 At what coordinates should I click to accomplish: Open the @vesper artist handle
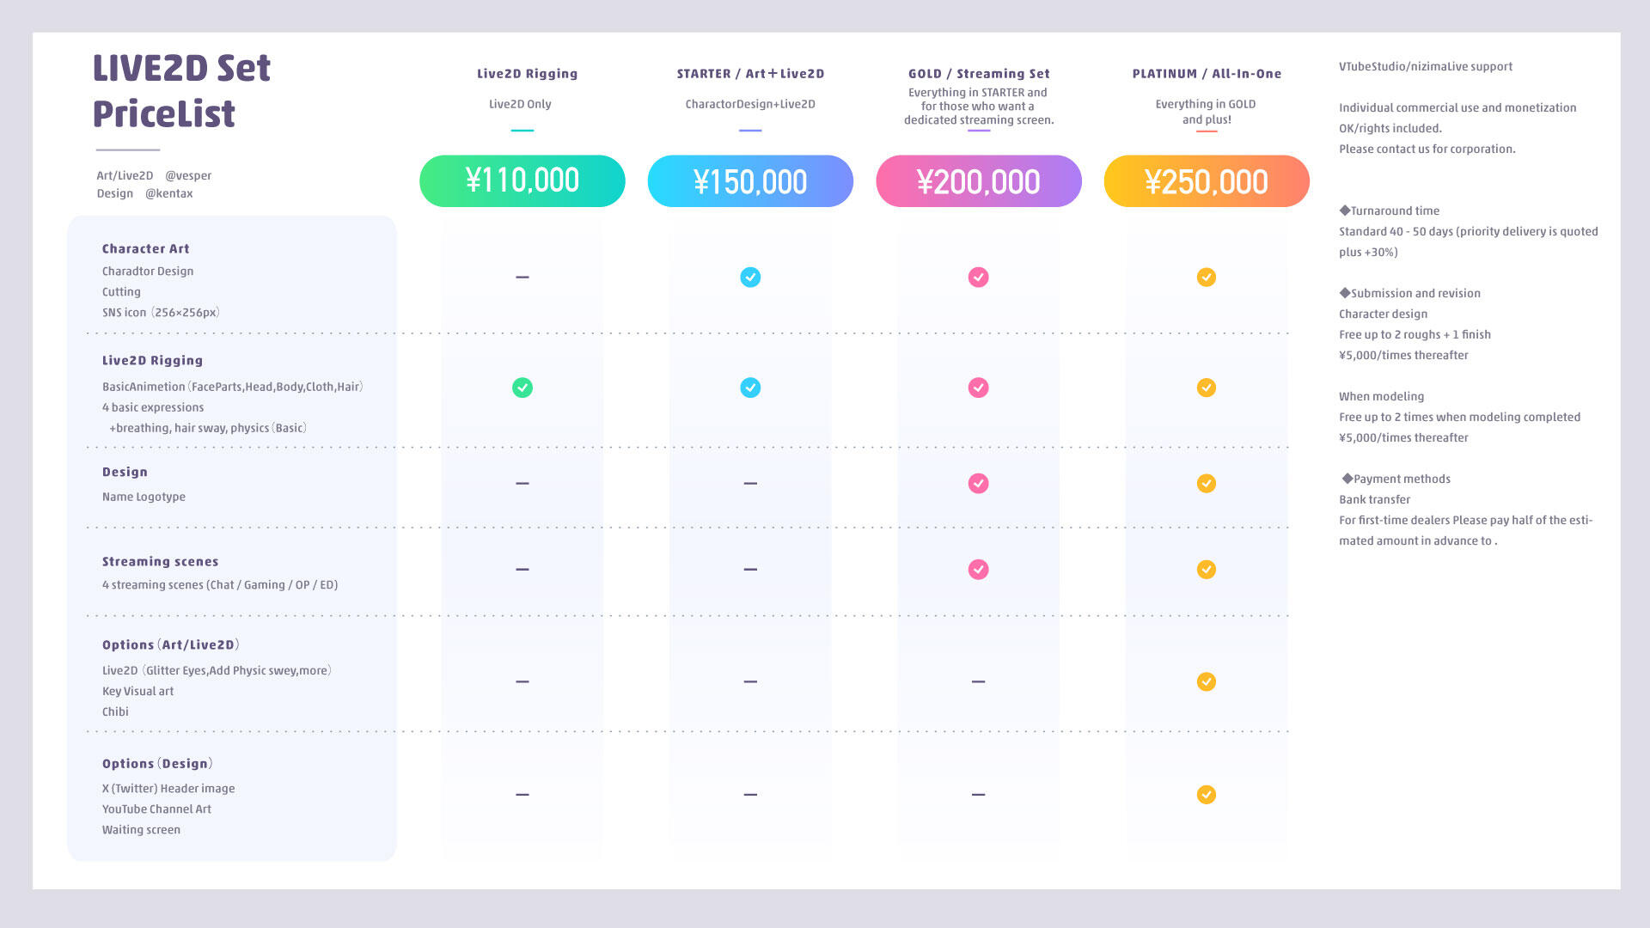click(188, 175)
